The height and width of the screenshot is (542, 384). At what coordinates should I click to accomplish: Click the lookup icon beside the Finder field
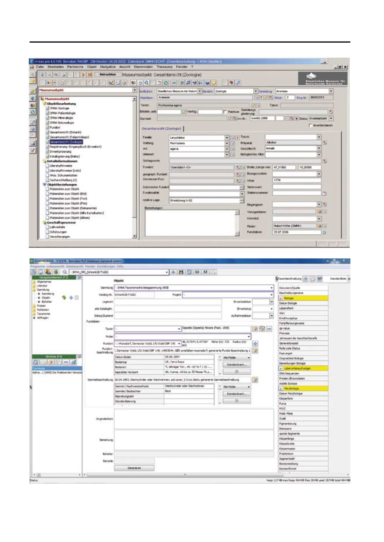tap(320, 226)
